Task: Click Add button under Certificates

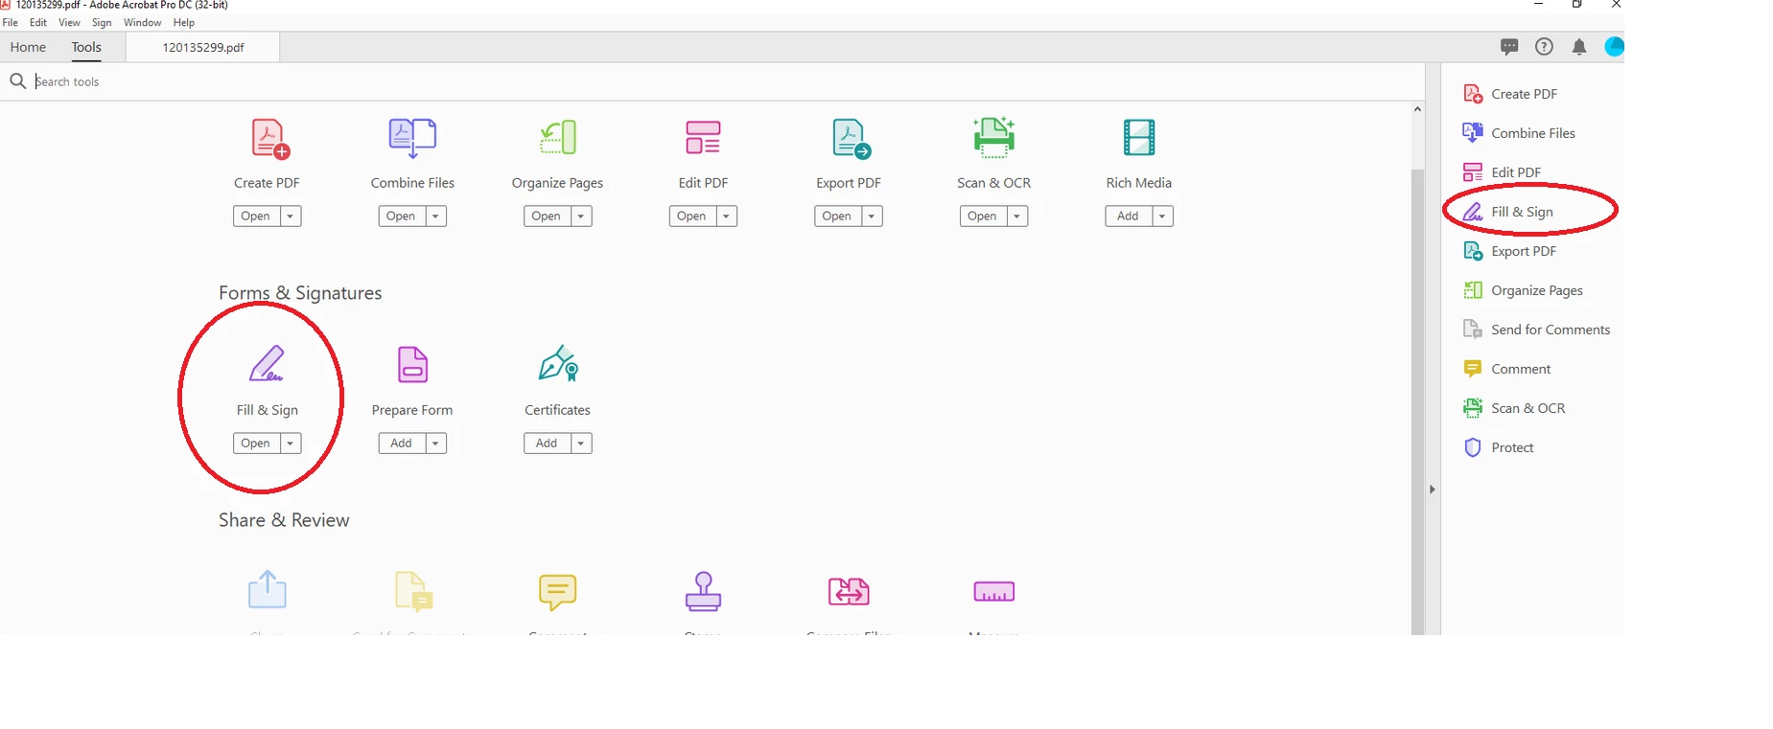Action: [x=547, y=444]
